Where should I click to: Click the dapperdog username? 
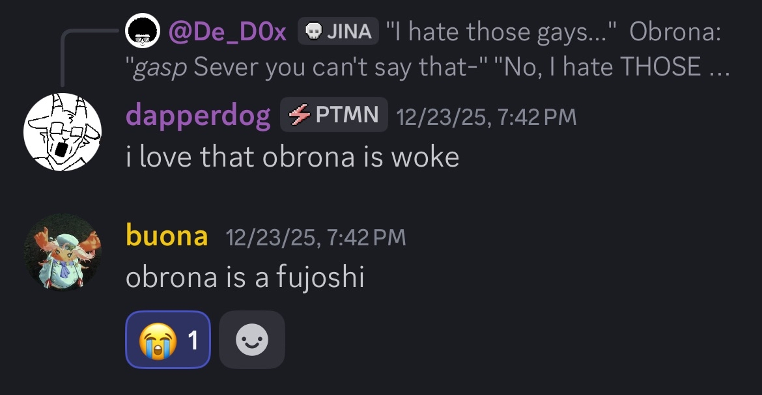click(x=198, y=116)
